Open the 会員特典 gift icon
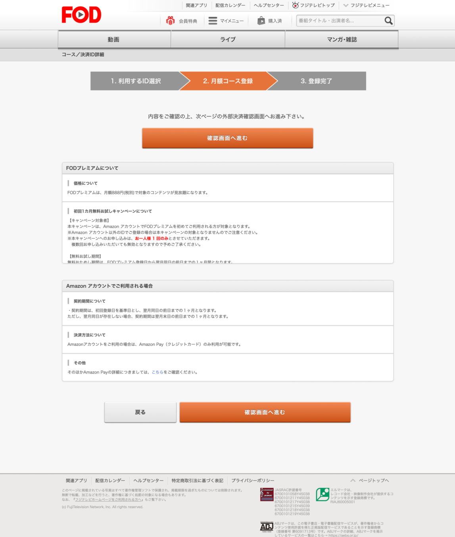This screenshot has height=537, width=455. click(171, 21)
